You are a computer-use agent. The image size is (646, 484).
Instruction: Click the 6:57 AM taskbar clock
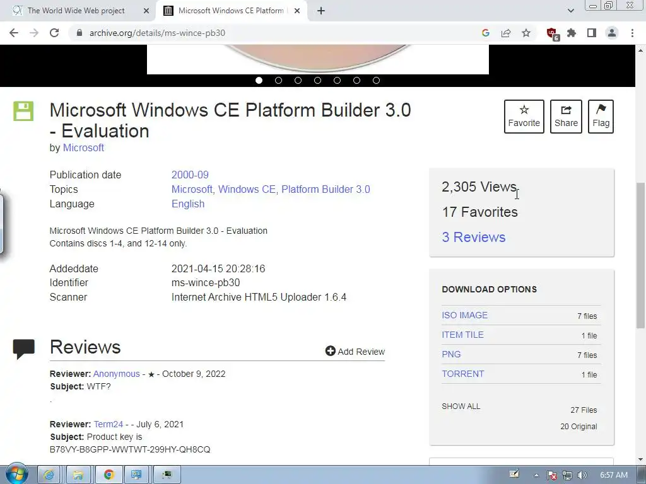(x=613, y=475)
